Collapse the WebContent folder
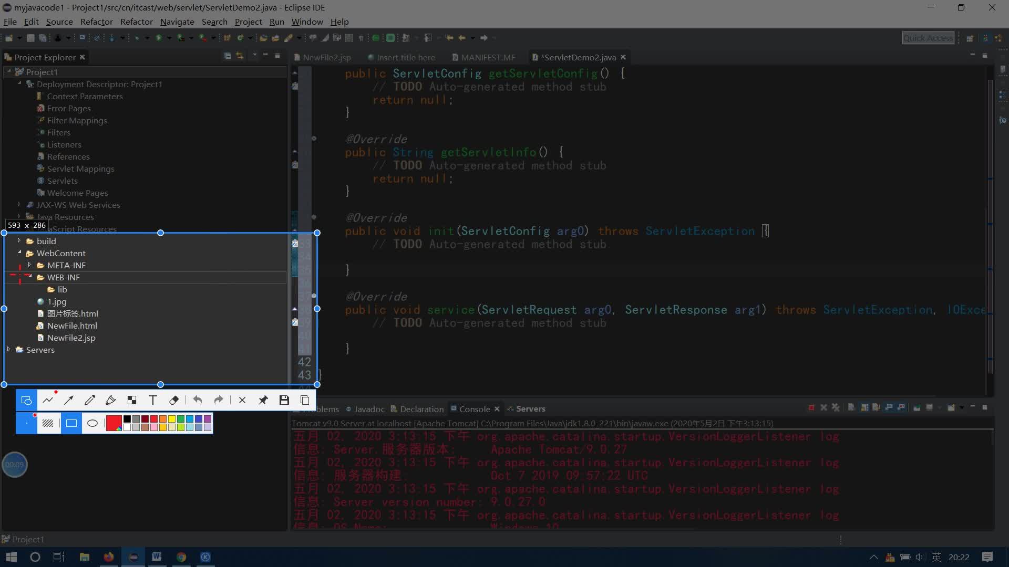This screenshot has height=567, width=1009. tap(19, 253)
